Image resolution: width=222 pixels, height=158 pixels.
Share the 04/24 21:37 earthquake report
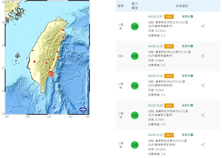203,26
